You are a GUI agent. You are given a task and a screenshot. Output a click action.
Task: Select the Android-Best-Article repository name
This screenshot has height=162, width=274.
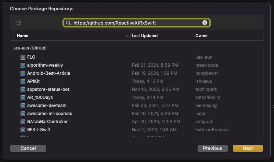[48, 73]
